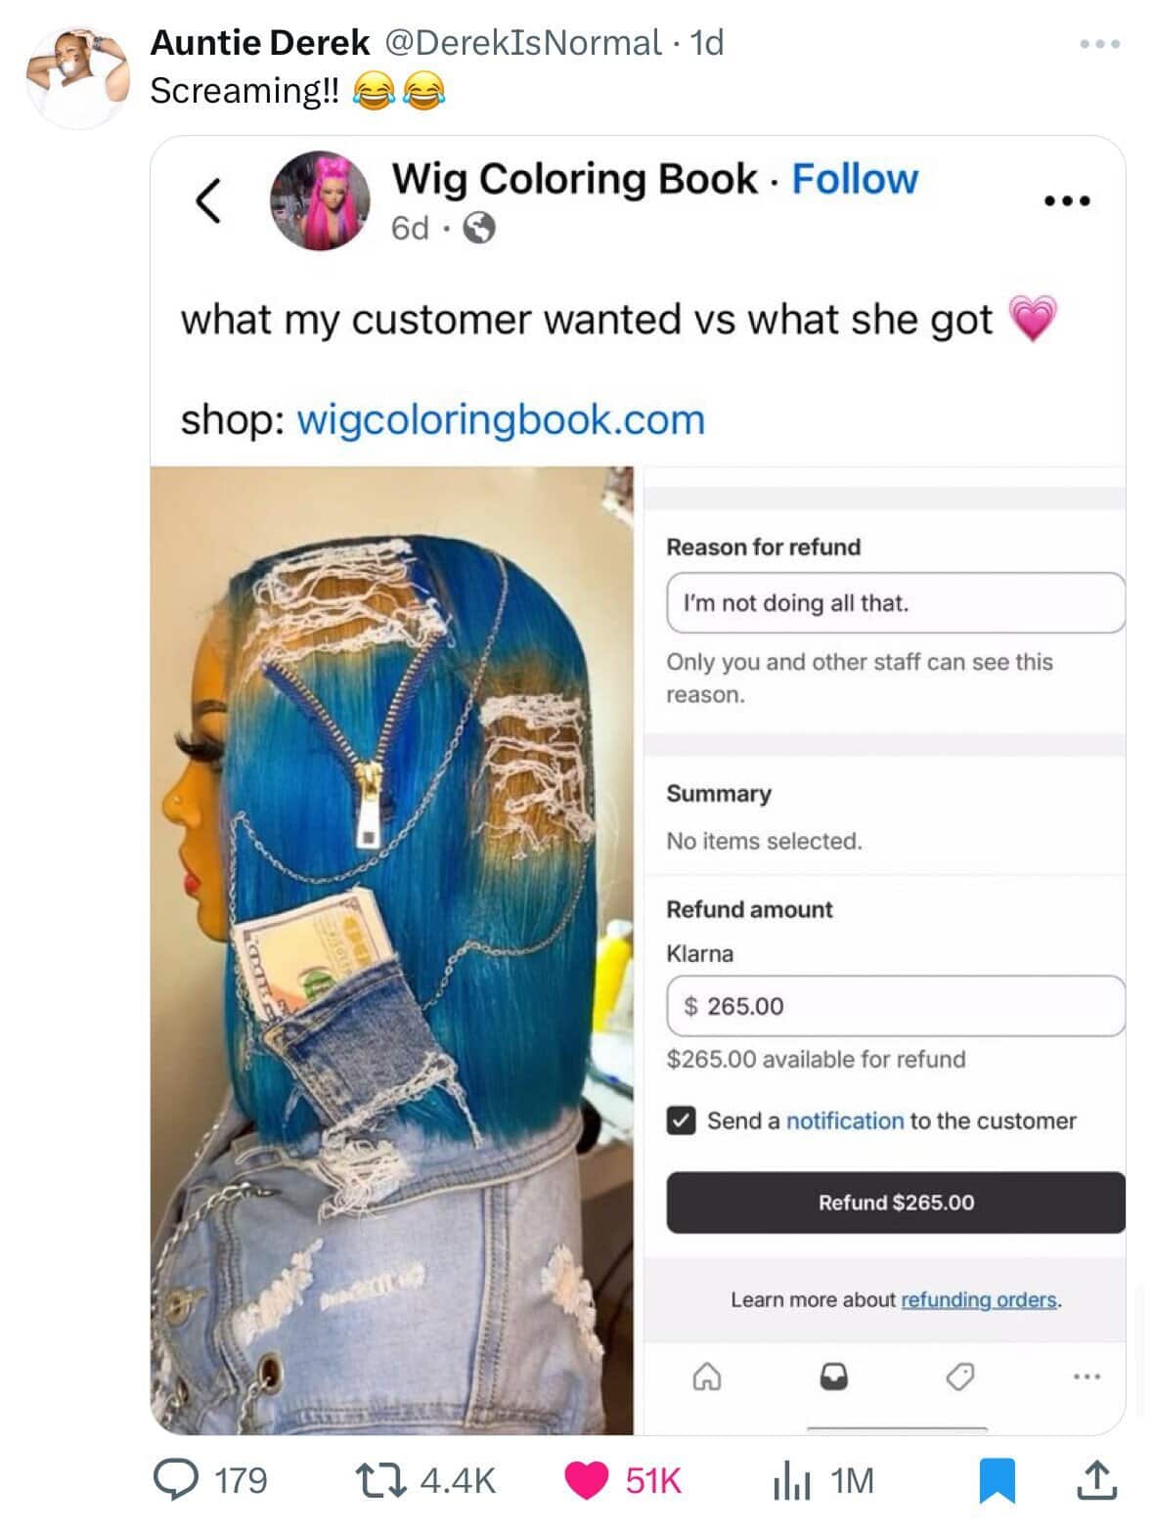
Task: Unlike the tweet via heart icon
Action: point(586,1480)
